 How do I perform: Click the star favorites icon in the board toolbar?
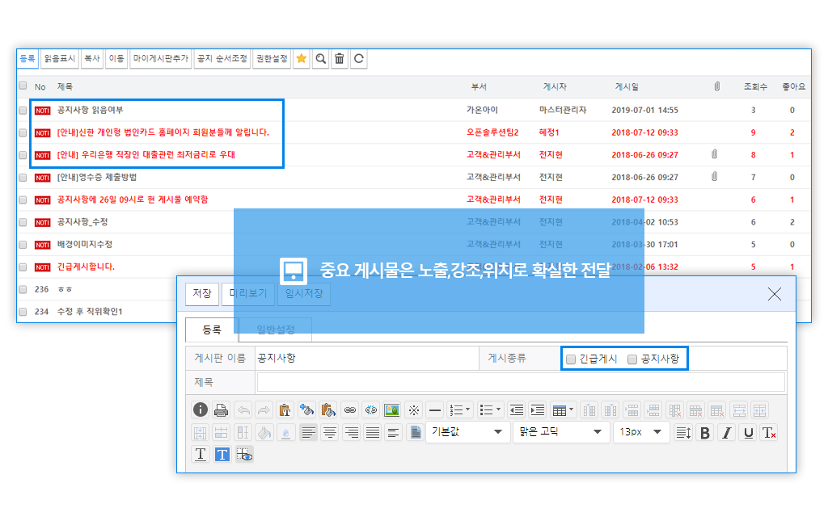click(x=302, y=59)
